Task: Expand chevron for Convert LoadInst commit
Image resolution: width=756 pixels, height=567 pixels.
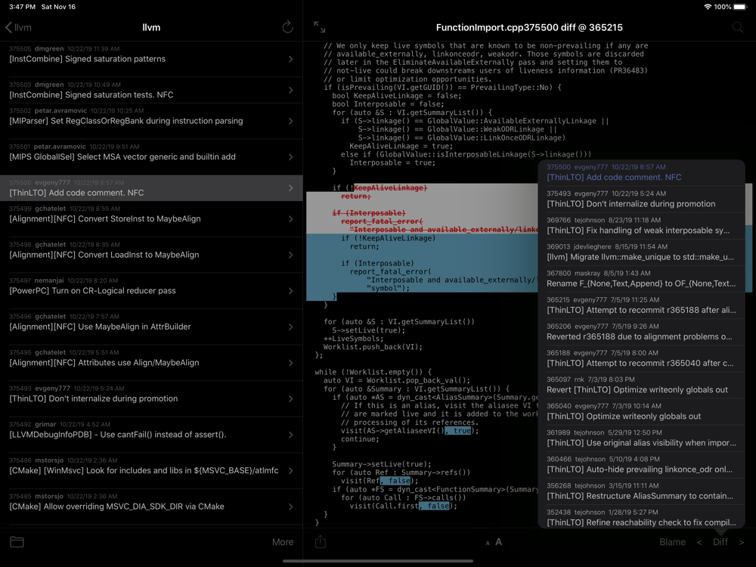Action: 291,255
